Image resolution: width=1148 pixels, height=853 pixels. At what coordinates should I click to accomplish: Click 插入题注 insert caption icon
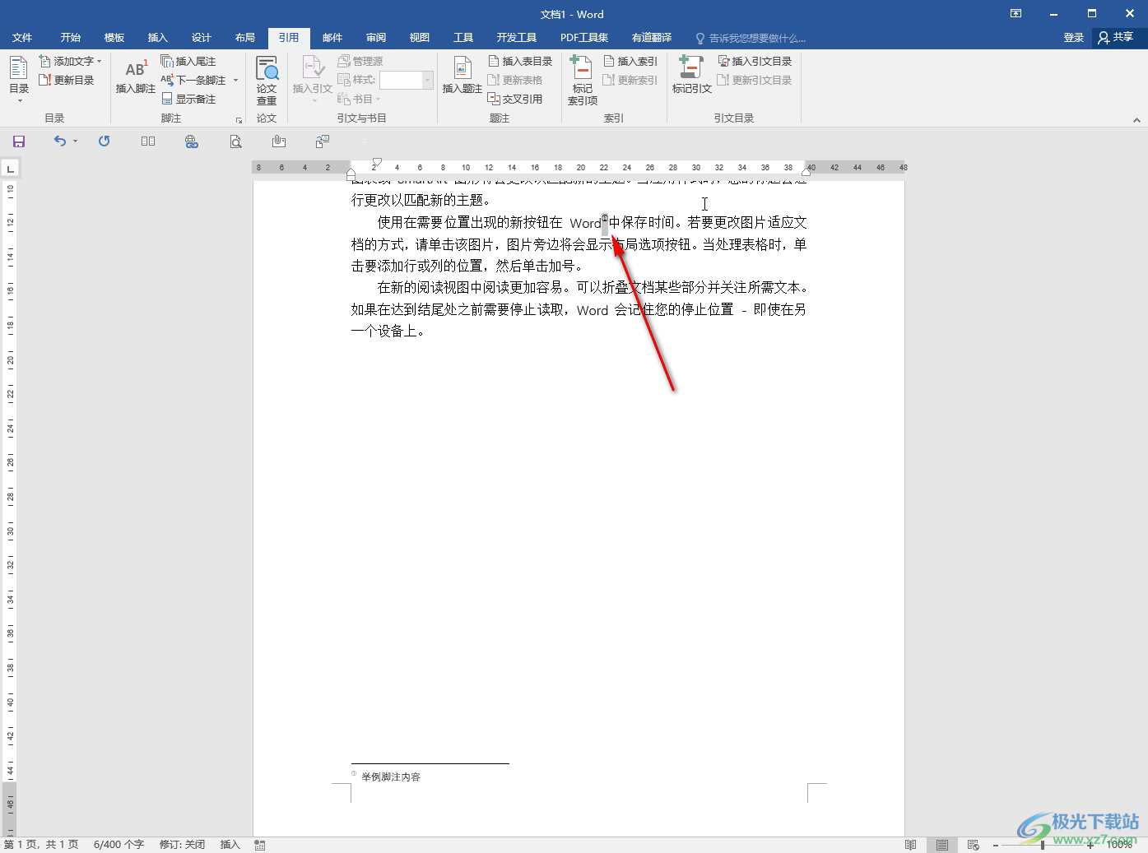coord(462,76)
